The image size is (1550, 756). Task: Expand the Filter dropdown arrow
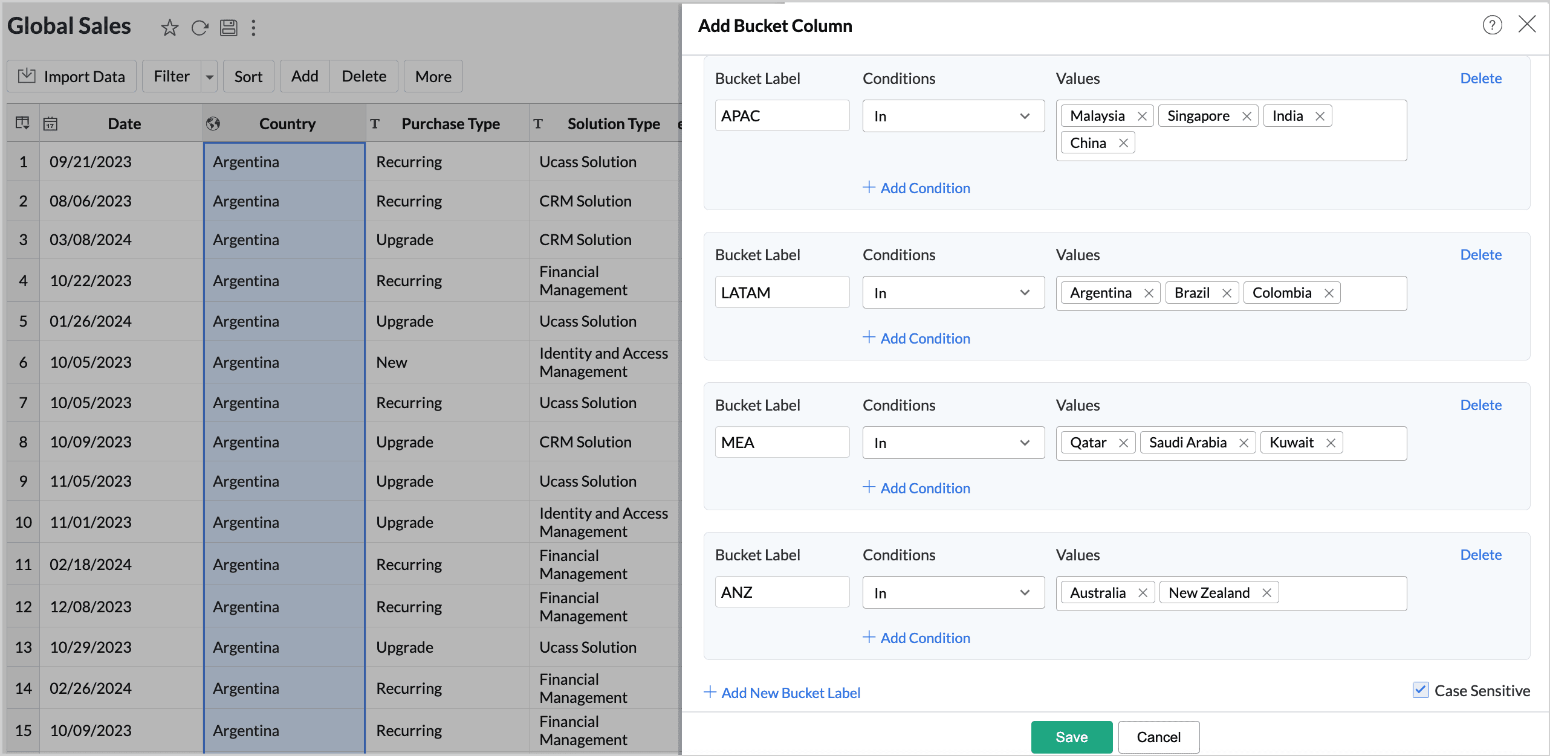(209, 77)
